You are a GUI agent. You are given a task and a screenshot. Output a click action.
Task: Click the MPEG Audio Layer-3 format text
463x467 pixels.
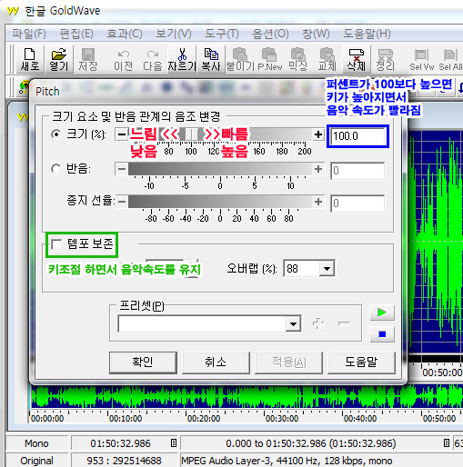(287, 461)
